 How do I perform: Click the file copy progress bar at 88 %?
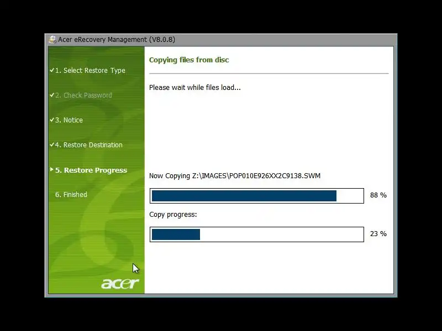257,196
